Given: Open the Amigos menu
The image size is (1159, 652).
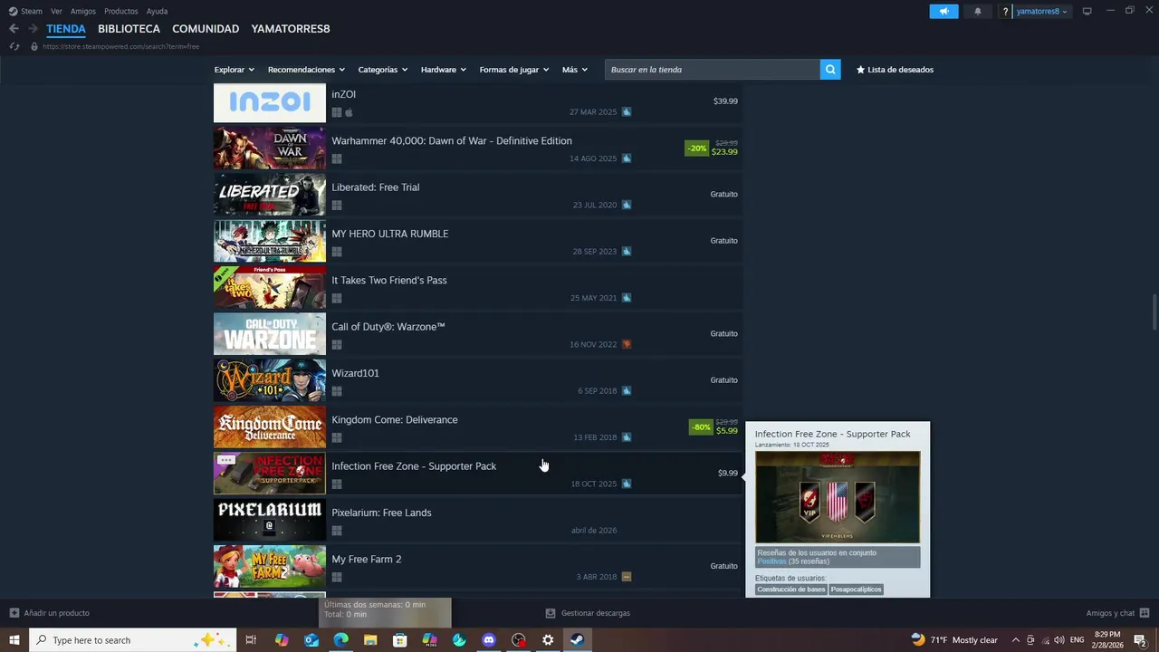Looking at the screenshot, I should [83, 12].
